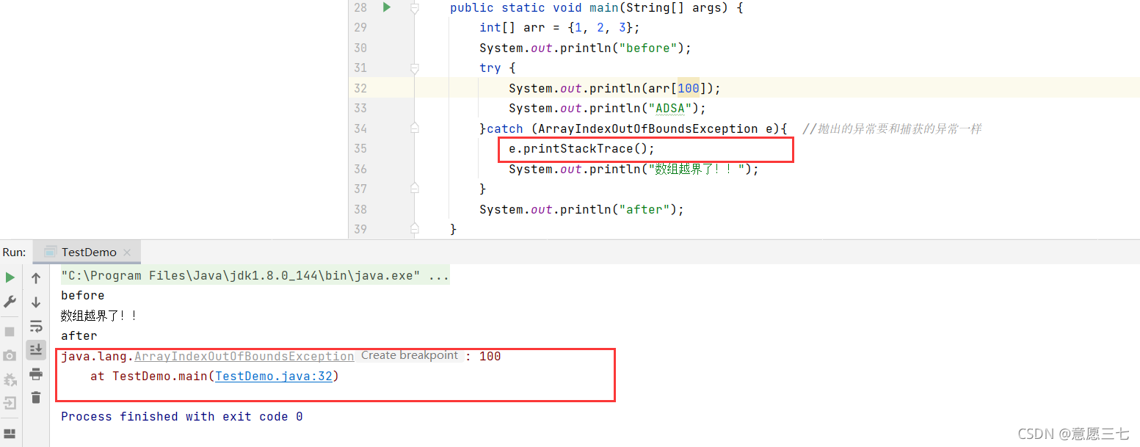
Task: Run main from the line 28 gutter arrow
Action: (386, 7)
